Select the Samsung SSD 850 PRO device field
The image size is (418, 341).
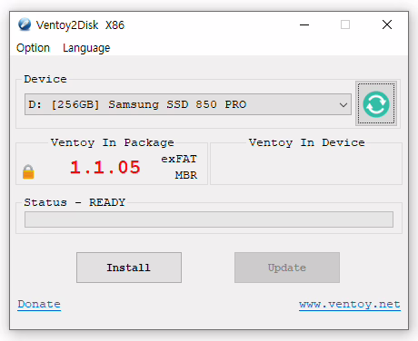188,104
